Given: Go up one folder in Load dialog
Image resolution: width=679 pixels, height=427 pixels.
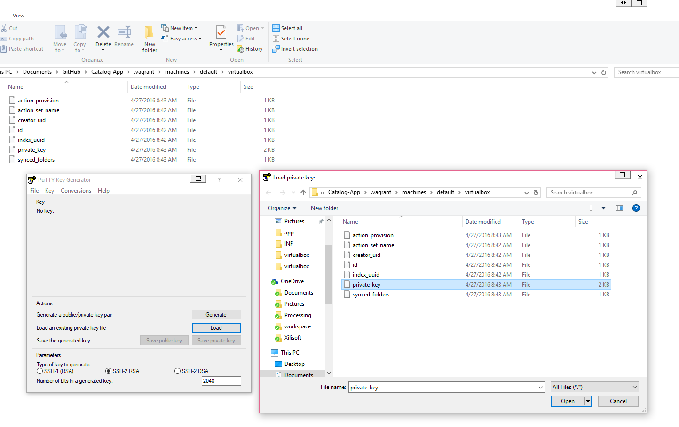Looking at the screenshot, I should click(x=303, y=193).
